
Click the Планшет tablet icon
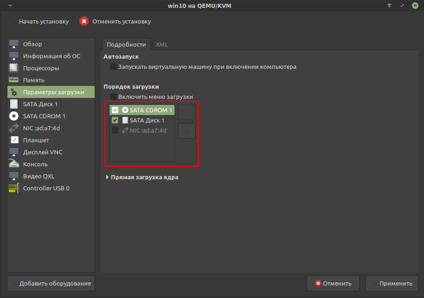14,140
